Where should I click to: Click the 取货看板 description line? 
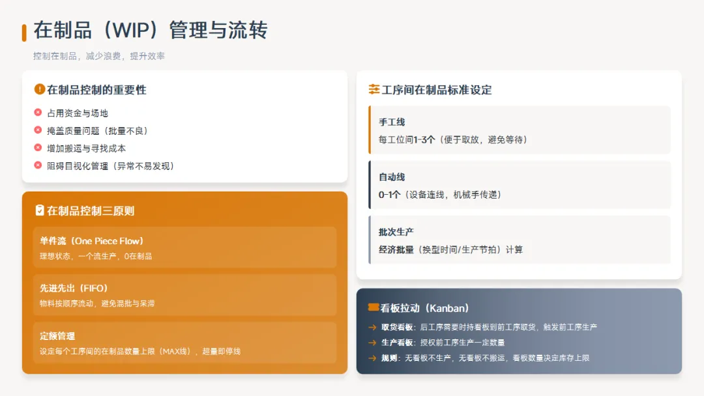pyautogui.click(x=489, y=327)
